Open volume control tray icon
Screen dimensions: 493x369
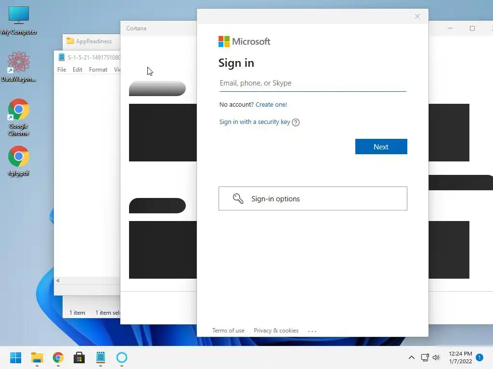[436, 357]
